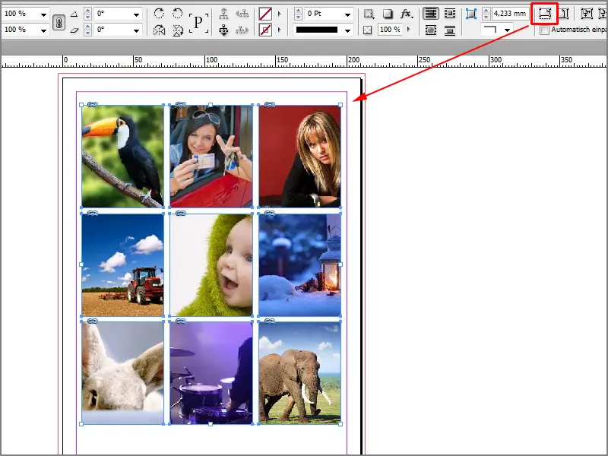
Task: Open the object effects target icon
Action: tap(369, 14)
